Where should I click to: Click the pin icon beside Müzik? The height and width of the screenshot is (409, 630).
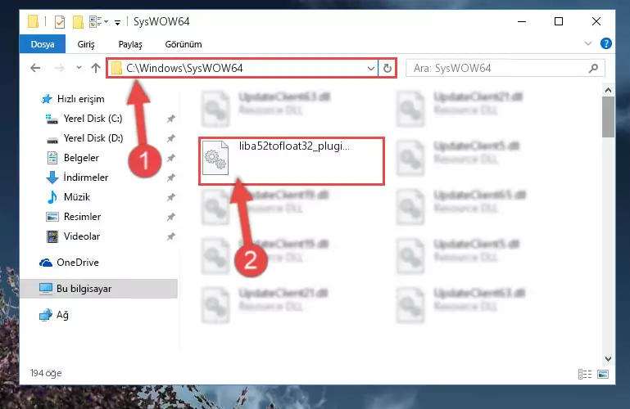(x=170, y=197)
